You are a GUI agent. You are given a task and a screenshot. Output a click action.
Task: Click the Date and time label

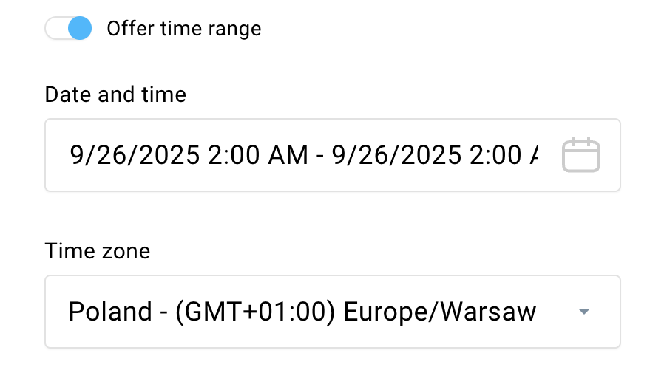coord(115,95)
